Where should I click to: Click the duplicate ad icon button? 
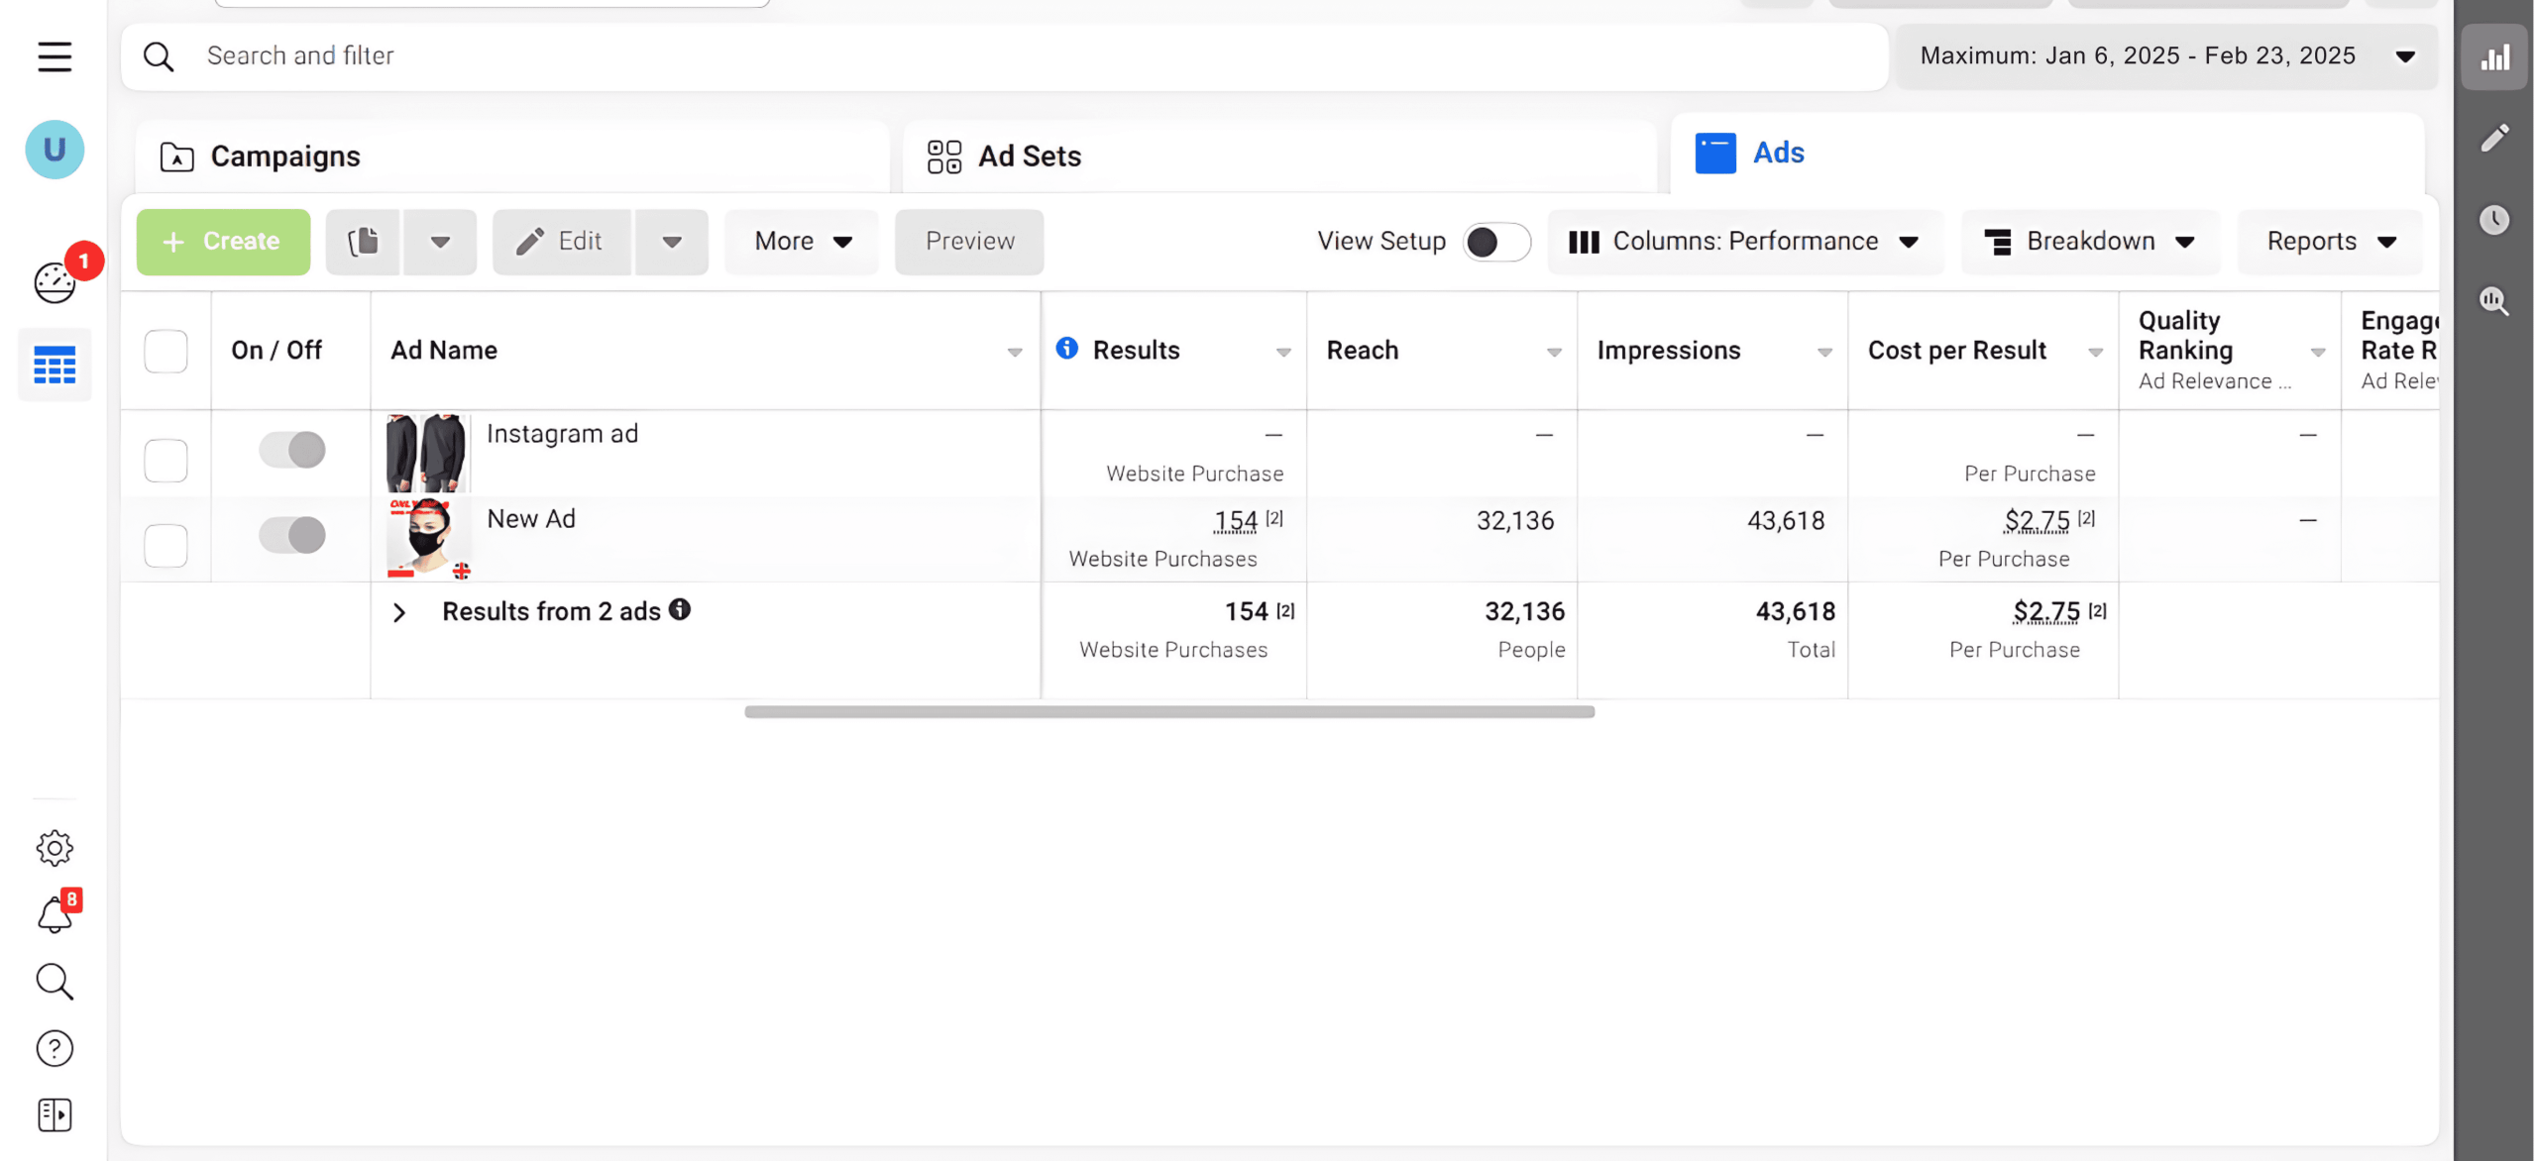pyautogui.click(x=364, y=242)
